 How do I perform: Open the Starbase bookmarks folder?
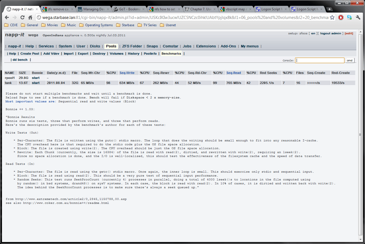pyautogui.click(x=125, y=25)
